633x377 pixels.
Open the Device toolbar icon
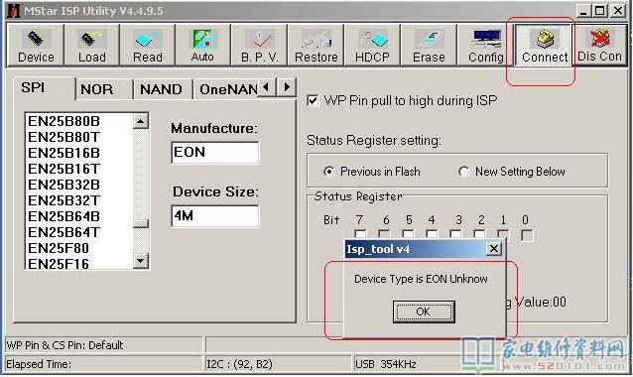pyautogui.click(x=36, y=45)
